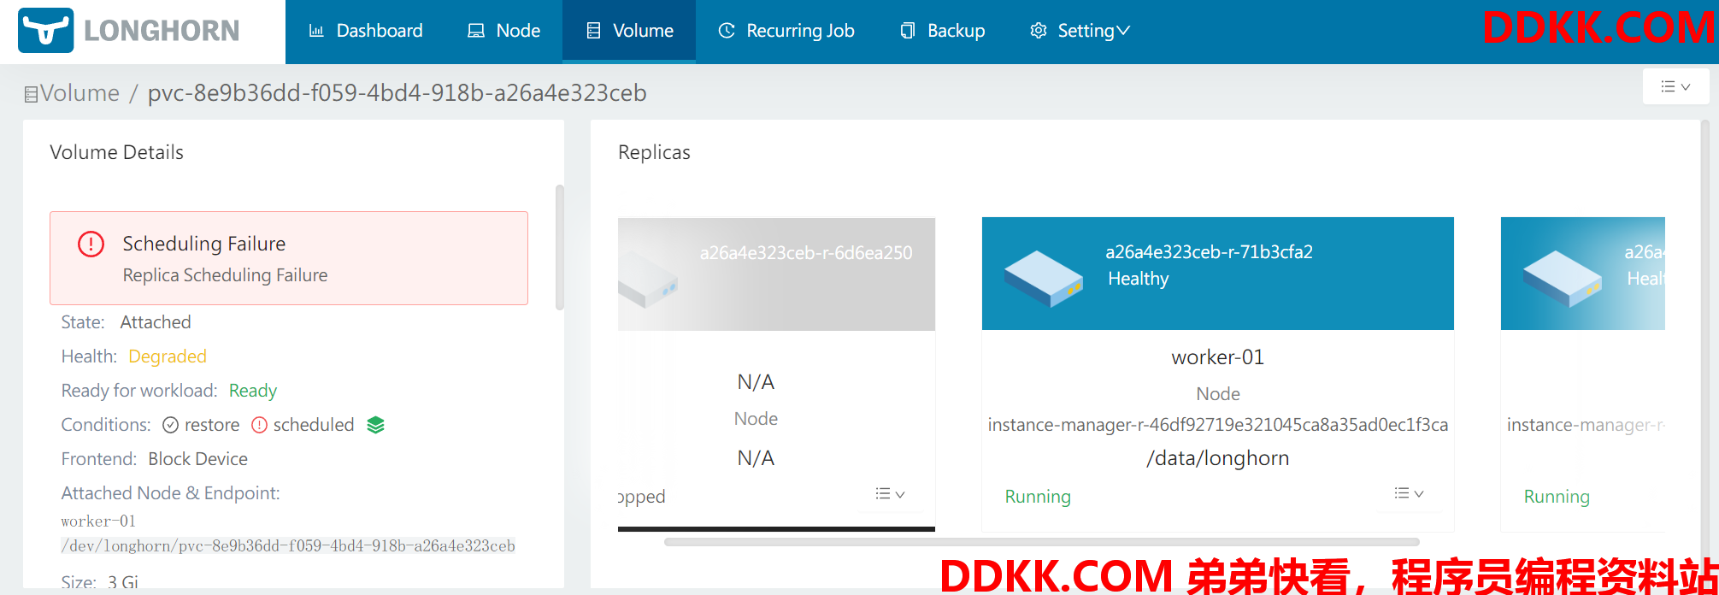Select the pvc volume name in breadcrumb
The height and width of the screenshot is (595, 1719).
pyautogui.click(x=397, y=92)
